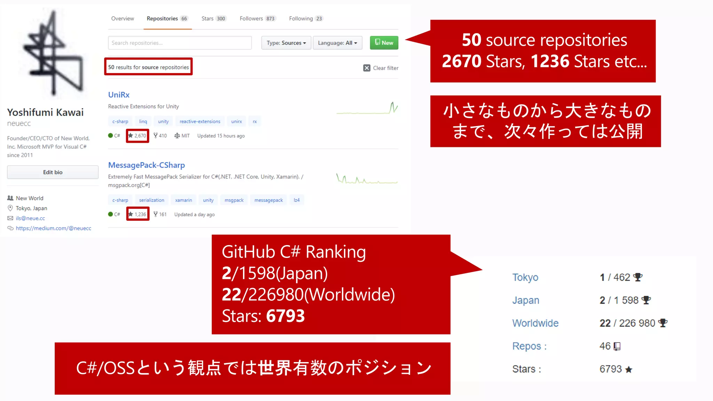
Task: Click the Worldwide ranking trophy icon
Action: 663,323
